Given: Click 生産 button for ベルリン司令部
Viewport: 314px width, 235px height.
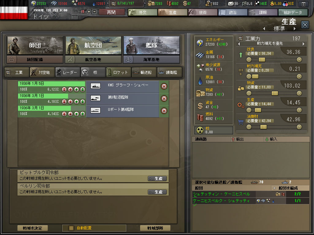Looking at the screenshot, I should pos(157,192).
